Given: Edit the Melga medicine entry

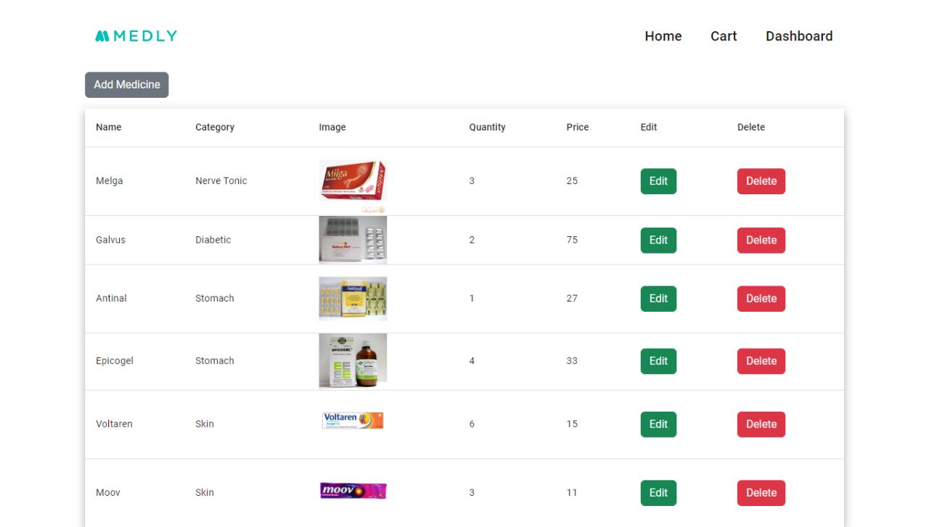Looking at the screenshot, I should pyautogui.click(x=658, y=180).
